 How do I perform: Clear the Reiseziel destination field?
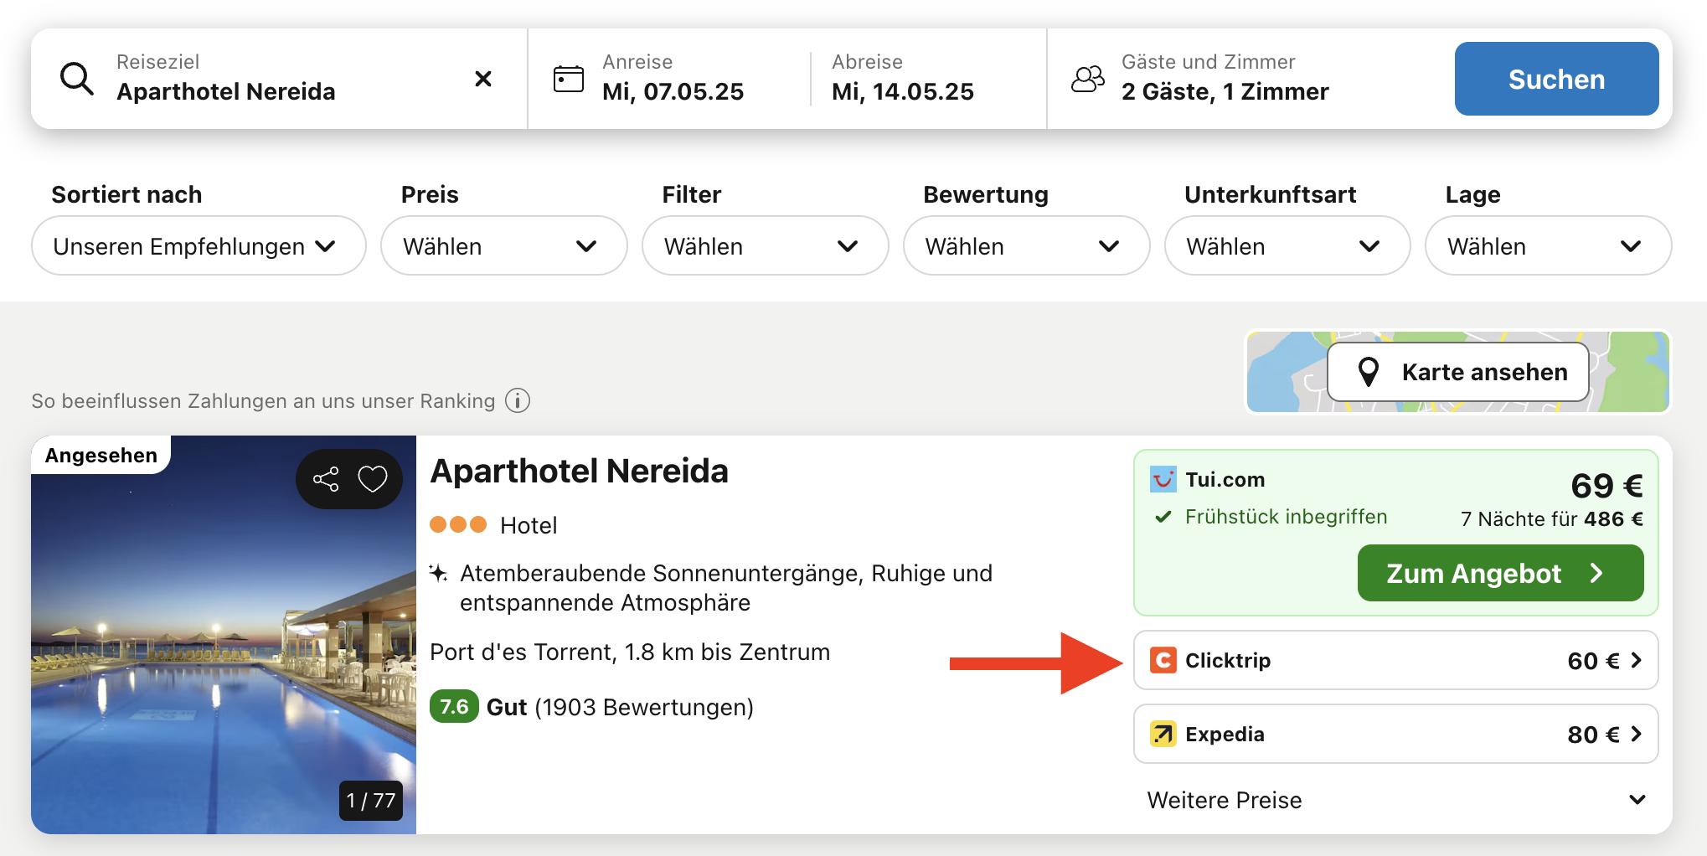pyautogui.click(x=483, y=79)
